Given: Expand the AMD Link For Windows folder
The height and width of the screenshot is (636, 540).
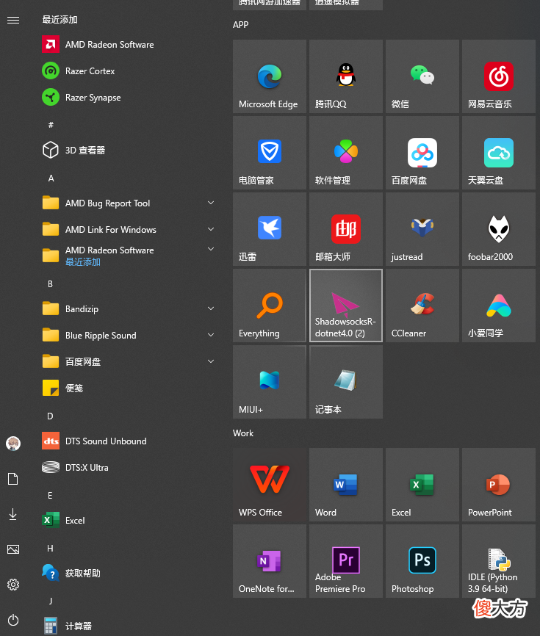Looking at the screenshot, I should tap(211, 229).
